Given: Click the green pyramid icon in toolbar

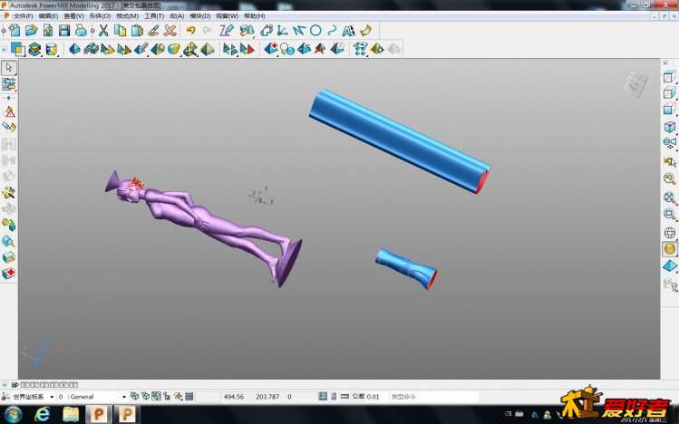Looking at the screenshot, I should click(208, 49).
